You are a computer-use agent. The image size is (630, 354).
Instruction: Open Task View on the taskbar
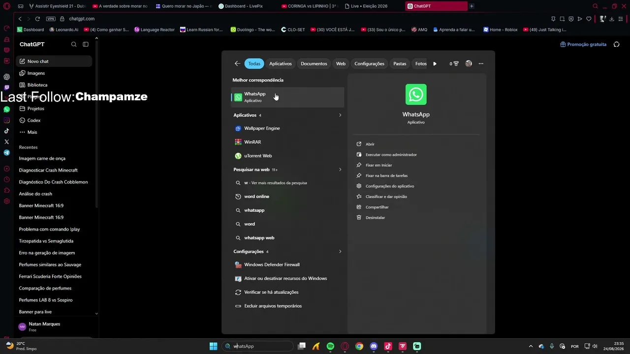(302, 346)
